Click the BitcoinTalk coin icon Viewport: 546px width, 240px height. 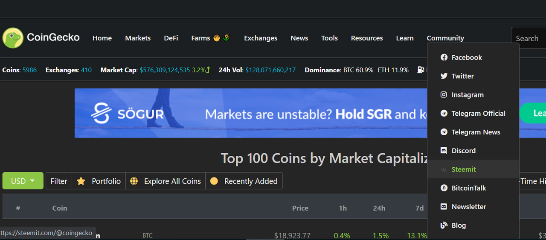tap(444, 188)
